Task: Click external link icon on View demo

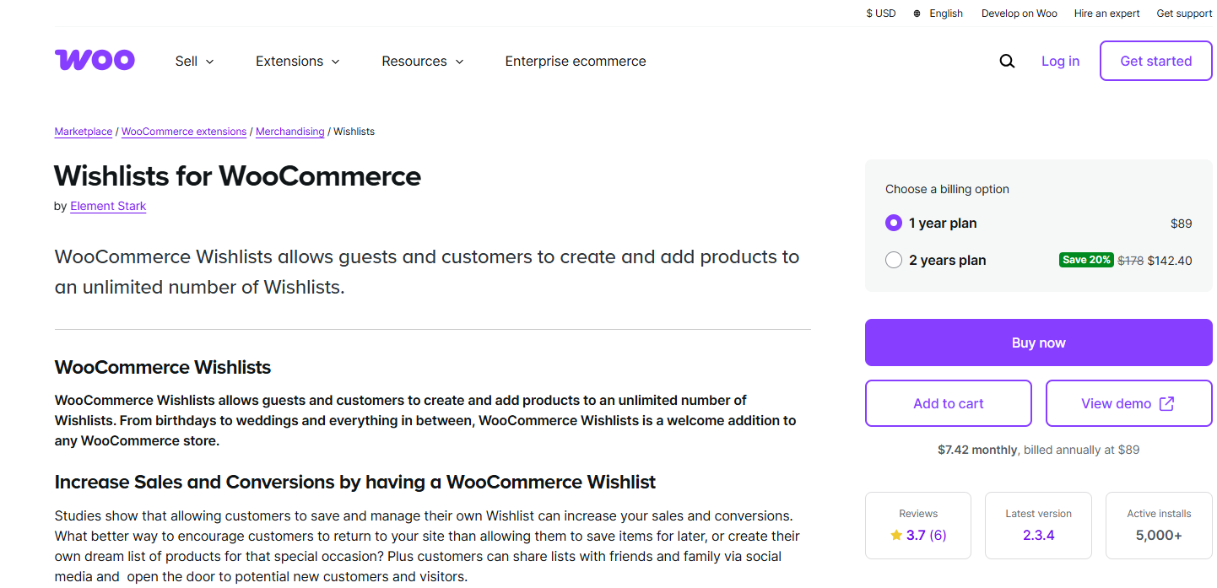Action: [1166, 403]
